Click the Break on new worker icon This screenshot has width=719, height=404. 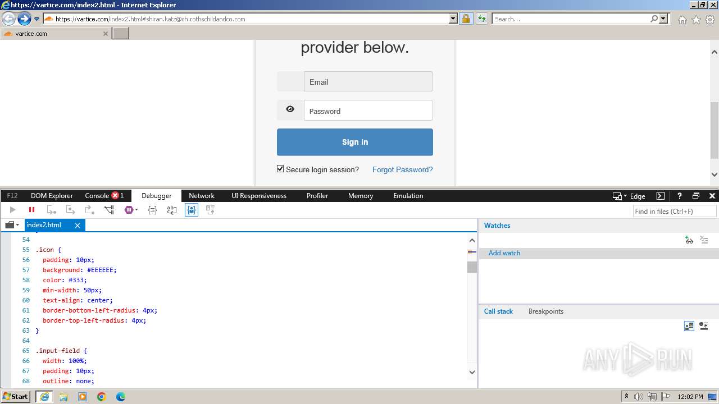[109, 210]
